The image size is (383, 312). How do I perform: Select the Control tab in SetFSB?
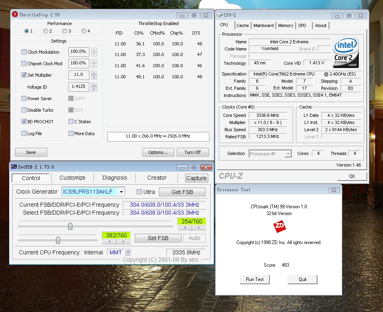(x=31, y=178)
